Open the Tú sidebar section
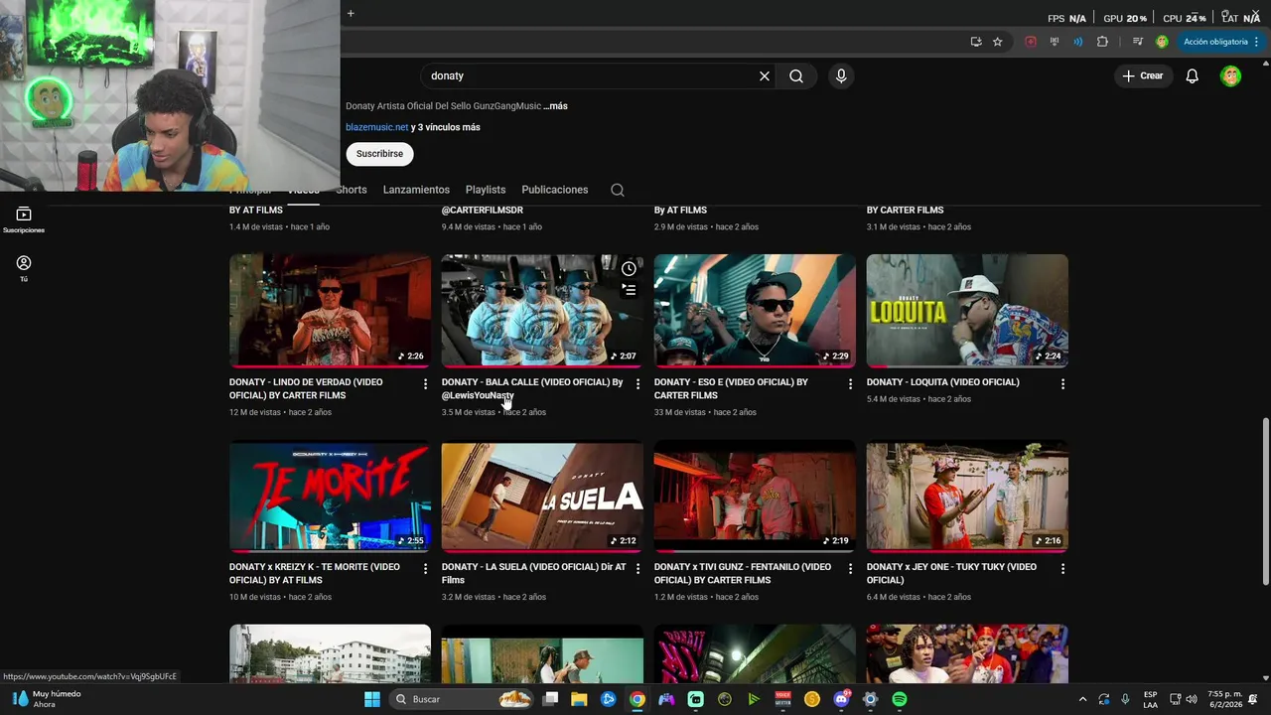This screenshot has width=1271, height=715. coord(24,268)
